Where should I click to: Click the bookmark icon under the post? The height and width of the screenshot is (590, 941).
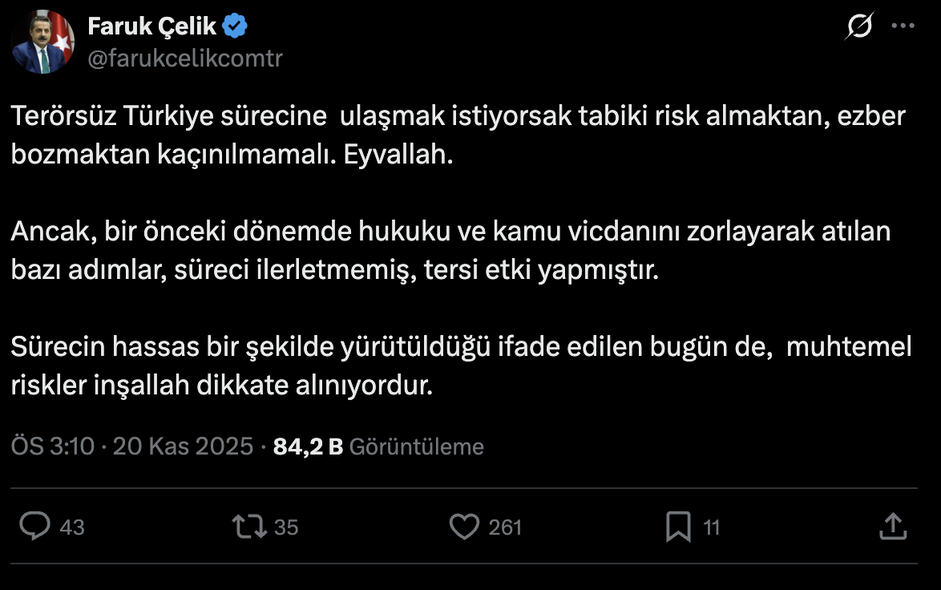(x=680, y=527)
